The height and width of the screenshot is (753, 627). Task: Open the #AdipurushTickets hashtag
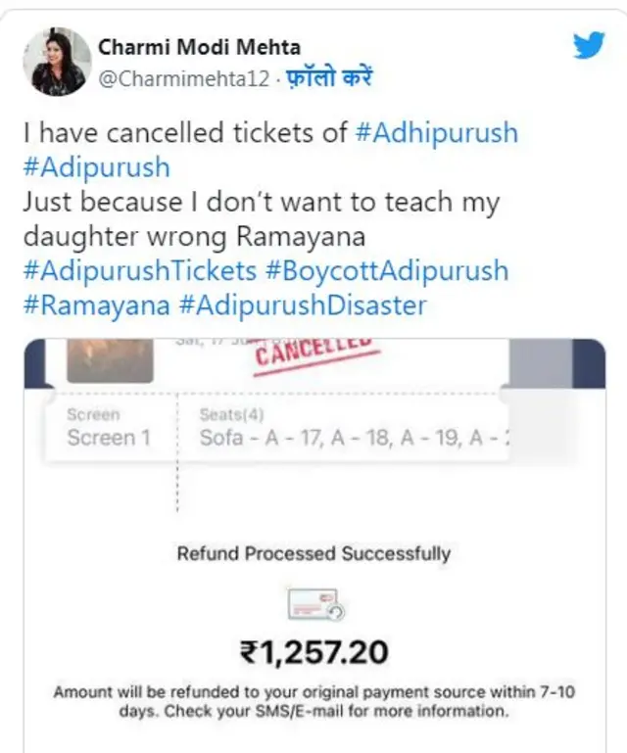pyautogui.click(x=138, y=270)
